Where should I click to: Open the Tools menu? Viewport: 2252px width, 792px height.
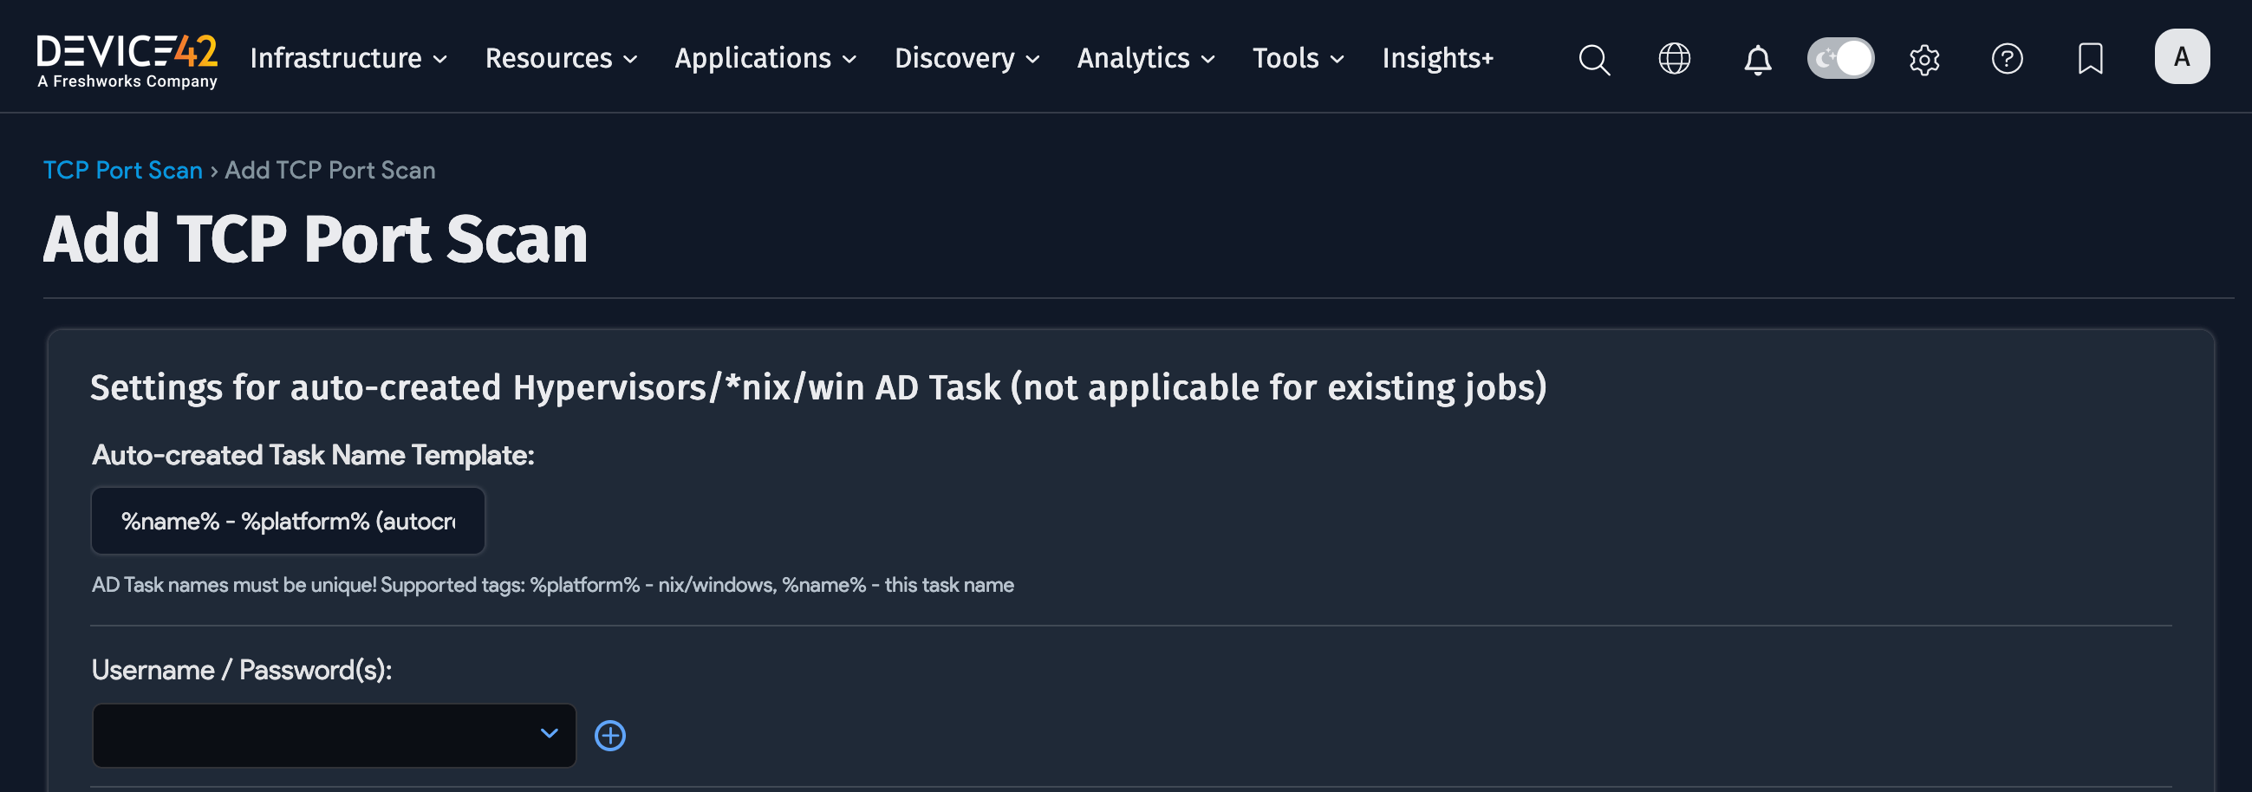1298,60
